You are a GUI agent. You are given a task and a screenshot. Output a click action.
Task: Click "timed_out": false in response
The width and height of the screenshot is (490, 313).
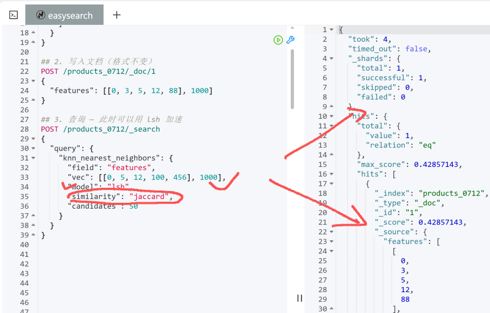390,49
